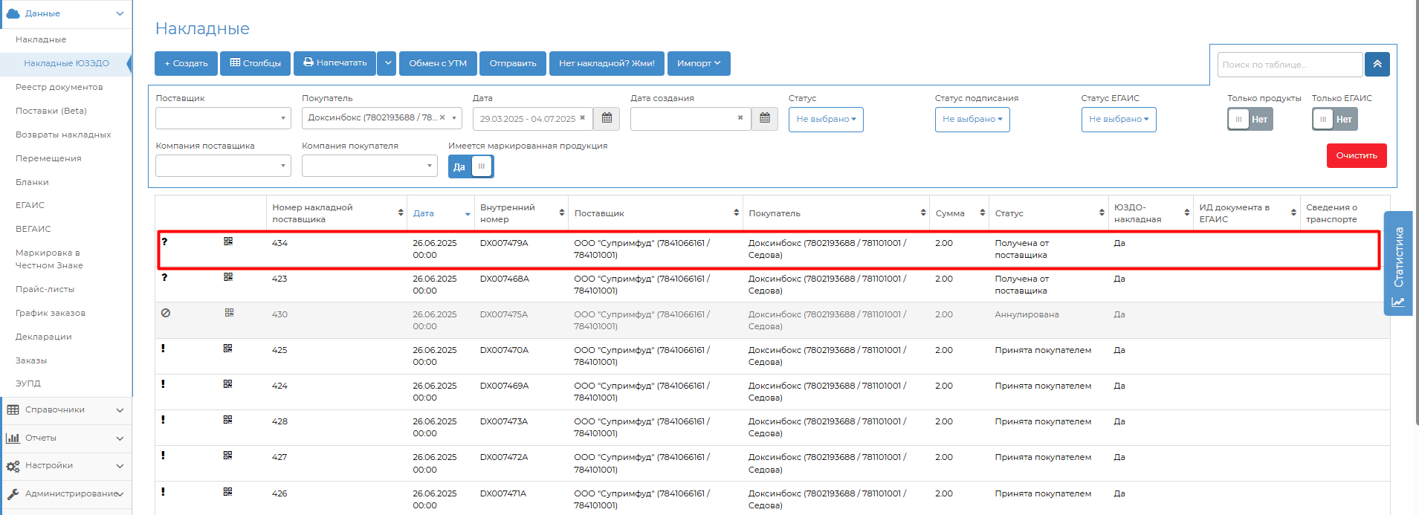Open Реестр документов in the sidebar
The image size is (1419, 515).
click(x=59, y=87)
